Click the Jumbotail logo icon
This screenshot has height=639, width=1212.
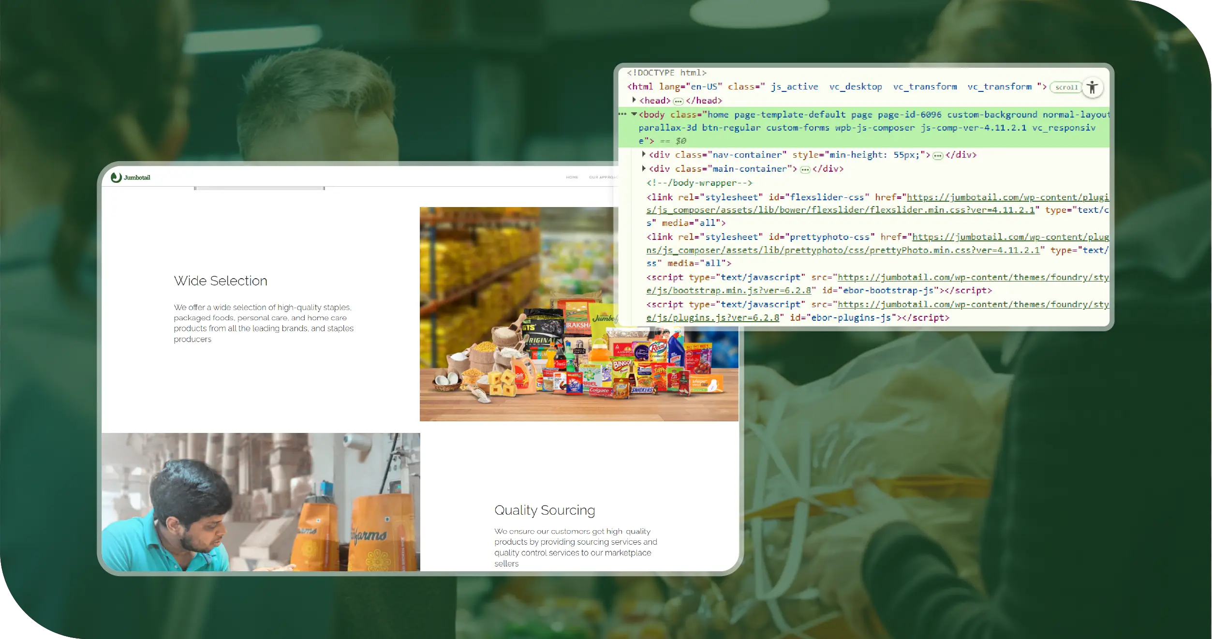(x=116, y=178)
